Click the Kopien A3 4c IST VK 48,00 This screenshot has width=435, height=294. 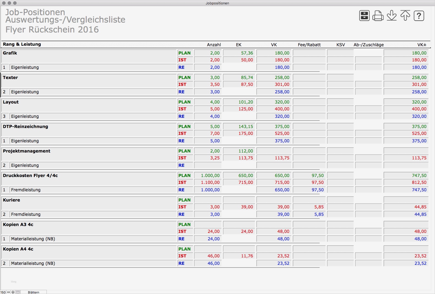pyautogui.click(x=274, y=231)
